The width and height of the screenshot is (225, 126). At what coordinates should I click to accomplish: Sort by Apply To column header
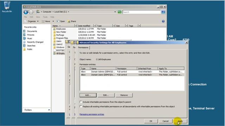(171, 69)
